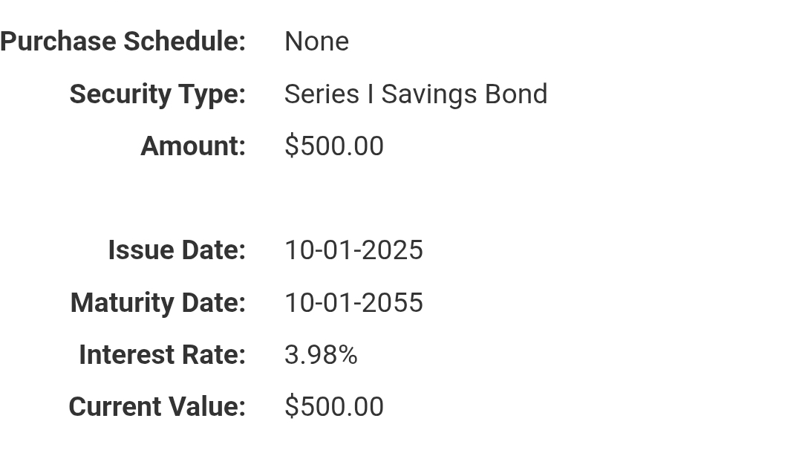Select the $500.00 Amount value

[333, 146]
